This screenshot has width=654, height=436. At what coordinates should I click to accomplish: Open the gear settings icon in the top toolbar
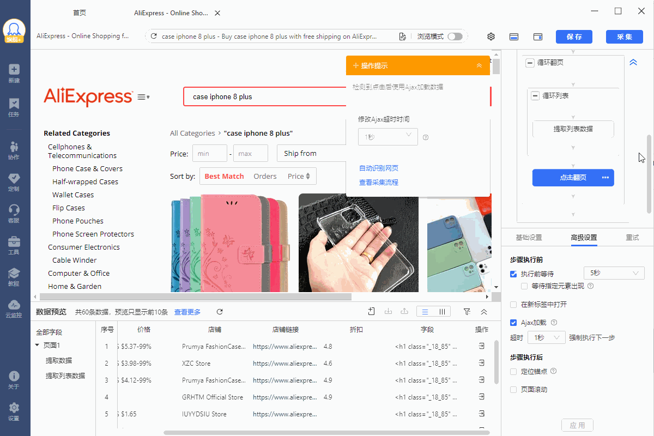(491, 37)
